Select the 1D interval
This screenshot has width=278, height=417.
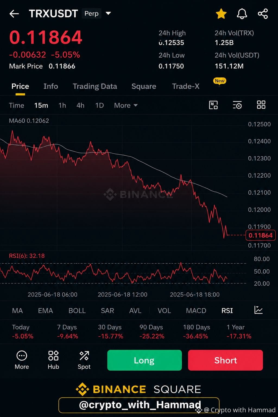tap(99, 105)
